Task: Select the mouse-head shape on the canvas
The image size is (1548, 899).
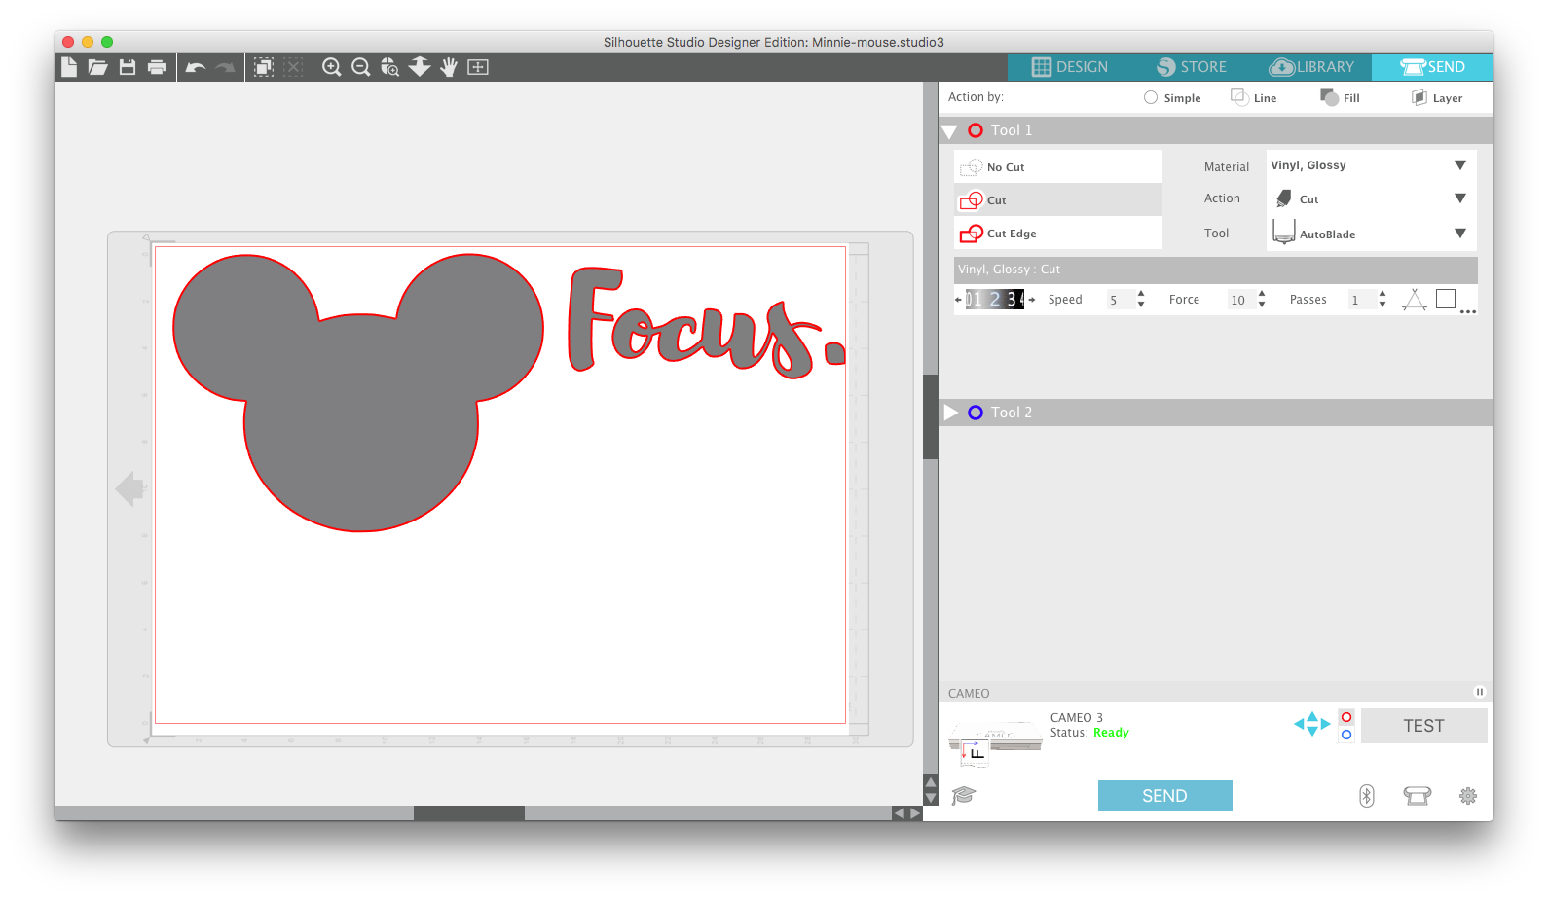Action: 358,392
